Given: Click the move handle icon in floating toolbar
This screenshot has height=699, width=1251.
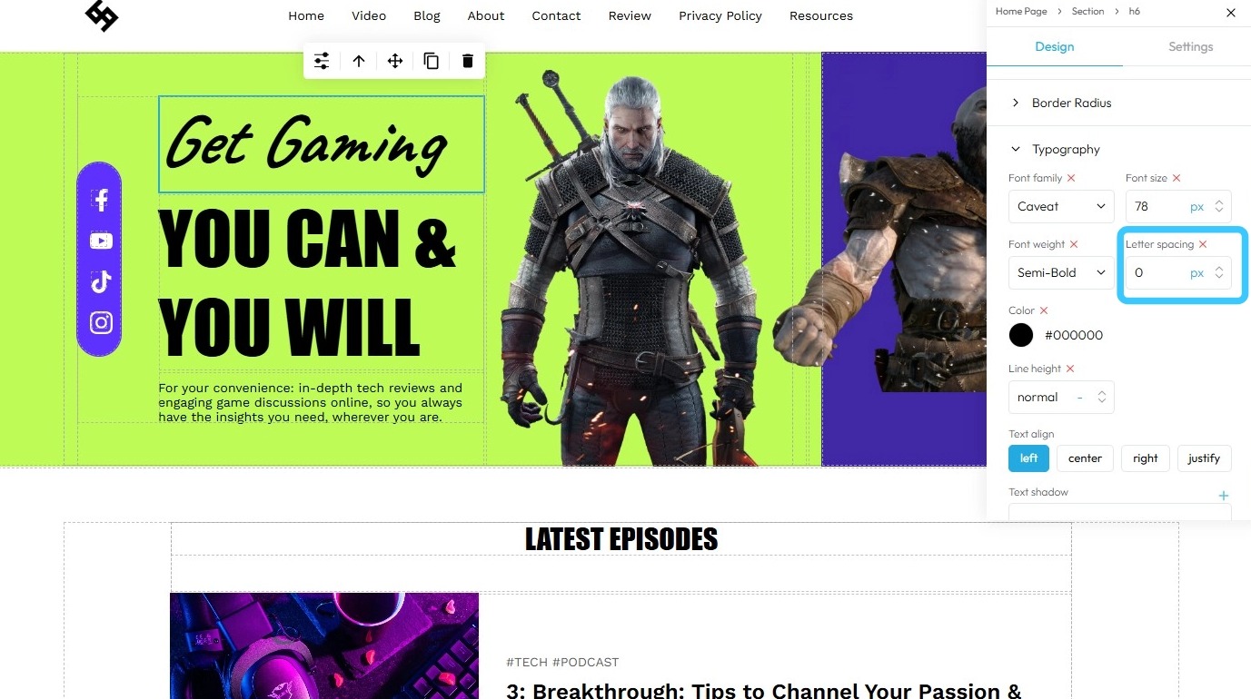Looking at the screenshot, I should click(x=395, y=61).
